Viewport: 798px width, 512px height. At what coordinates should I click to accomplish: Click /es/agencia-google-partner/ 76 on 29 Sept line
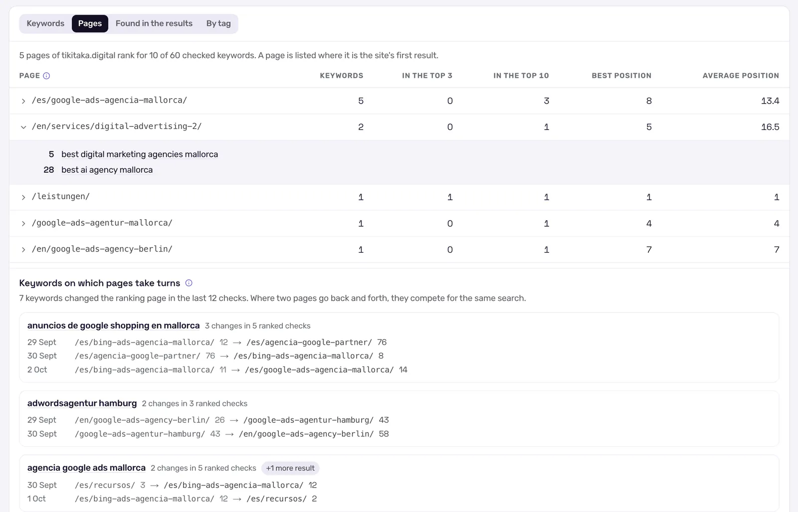[317, 342]
